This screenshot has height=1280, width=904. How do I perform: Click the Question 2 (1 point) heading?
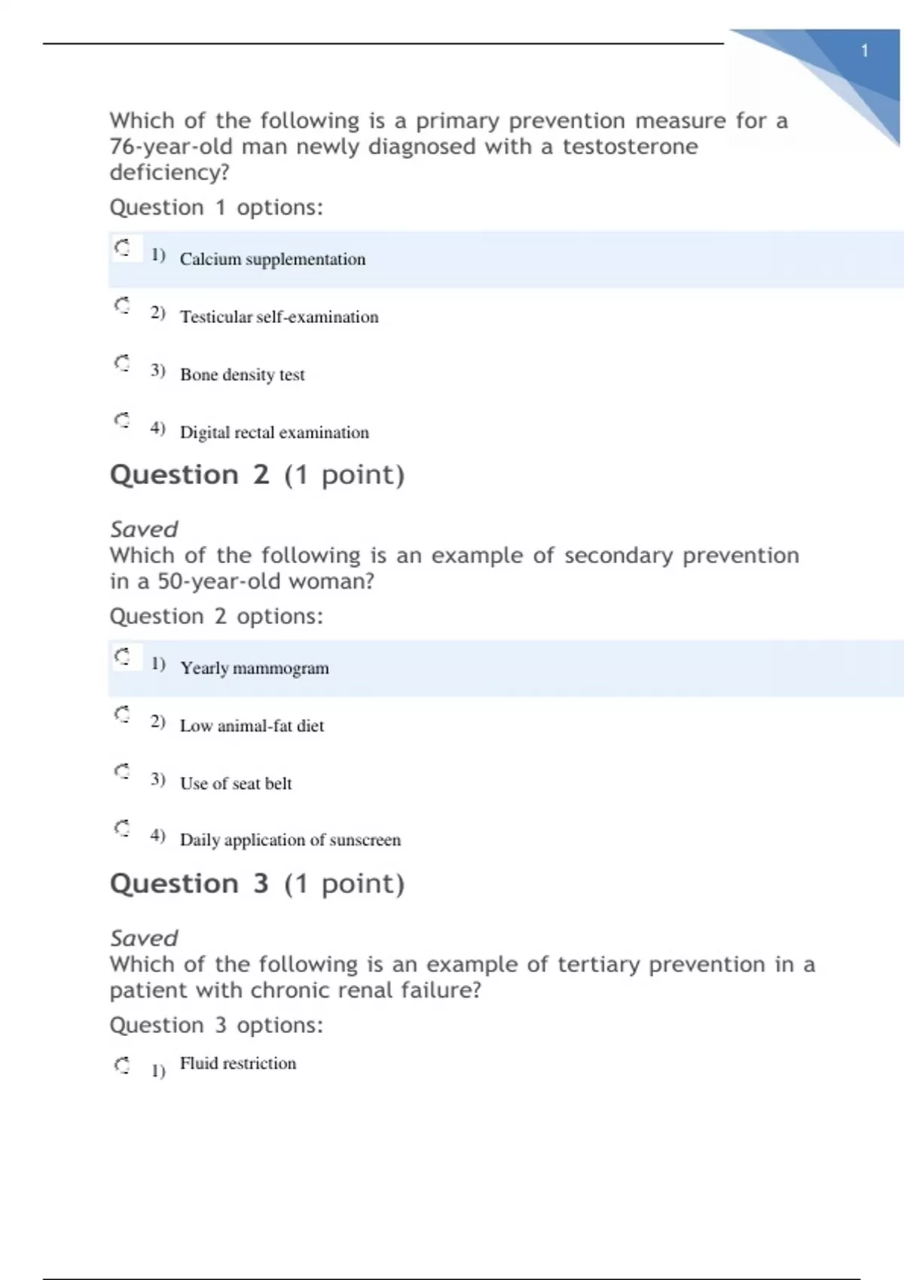click(257, 475)
